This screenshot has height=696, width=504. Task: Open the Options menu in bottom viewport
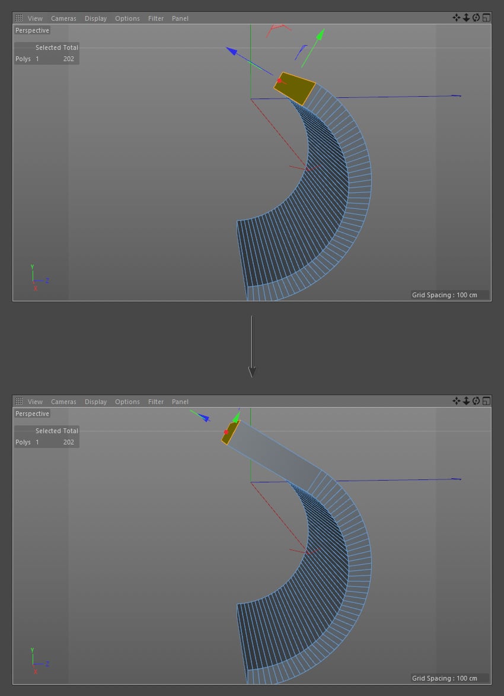(127, 402)
